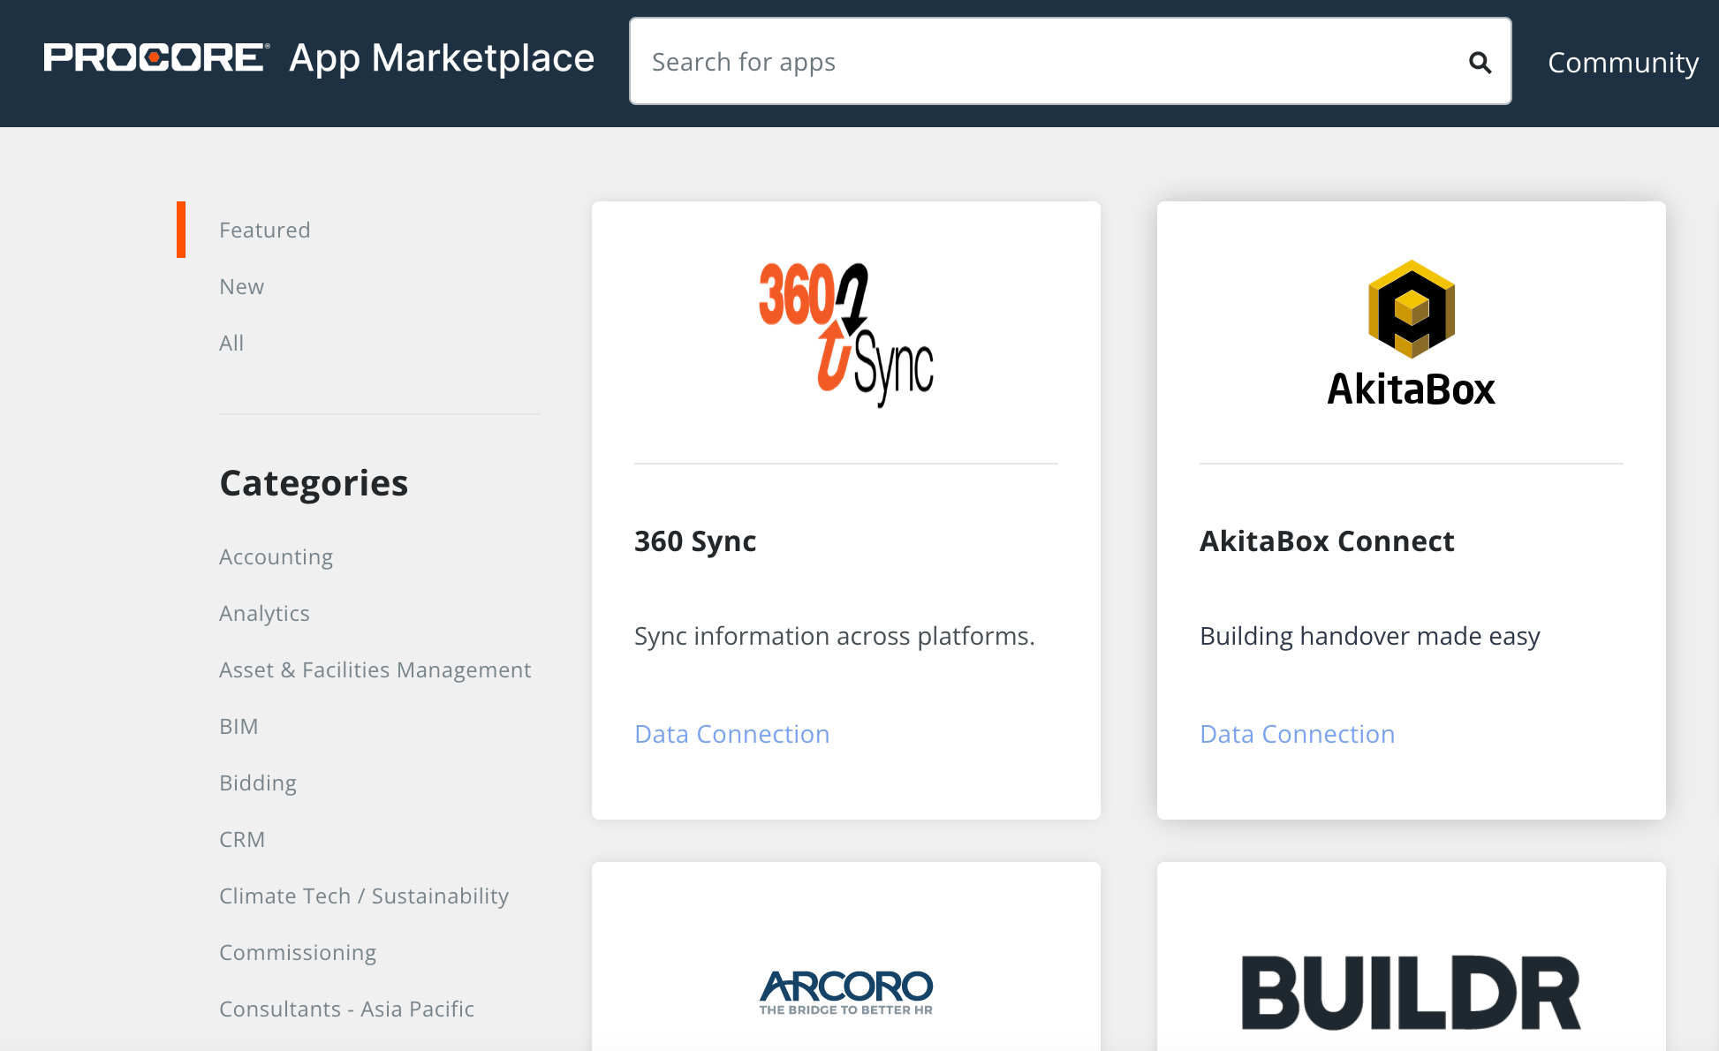Open Asset & Facilities Management category
1719x1051 pixels.
[375, 669]
